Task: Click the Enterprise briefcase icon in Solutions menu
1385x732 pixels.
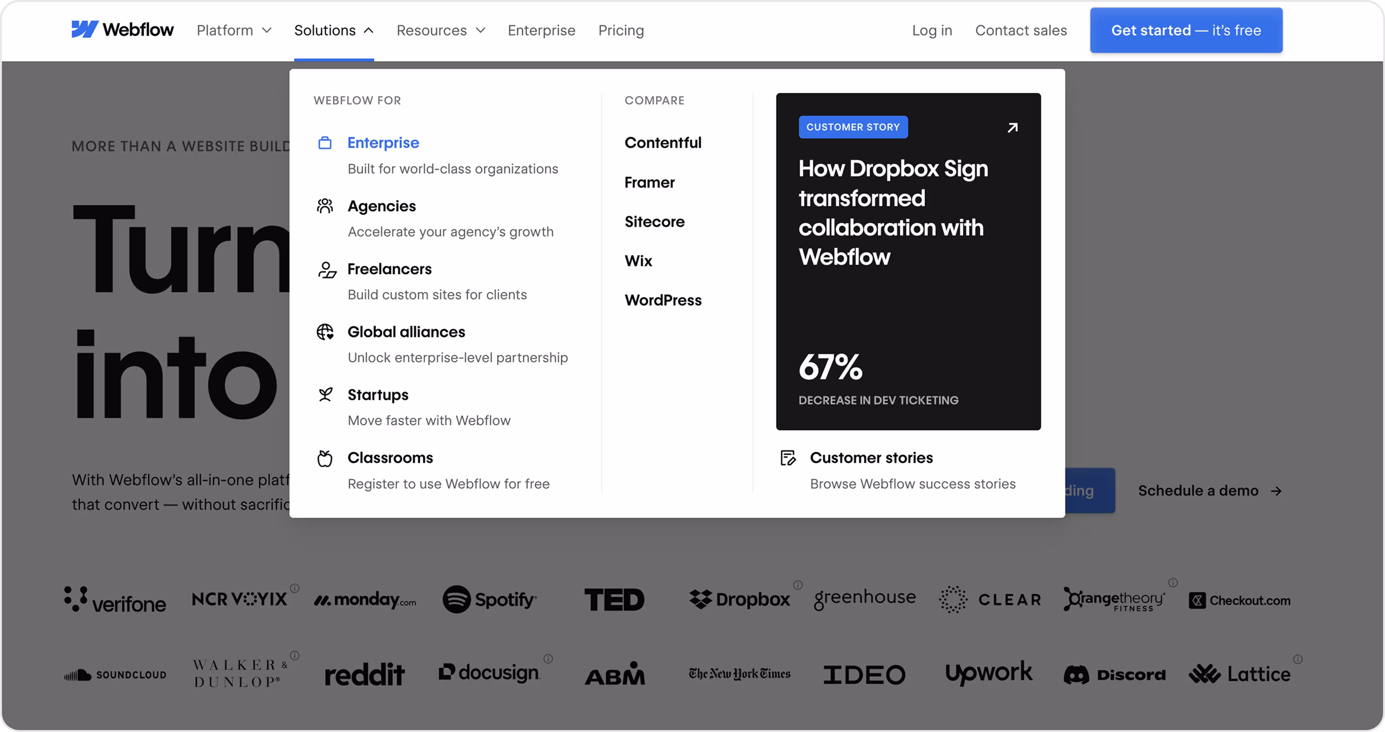Action: point(325,142)
